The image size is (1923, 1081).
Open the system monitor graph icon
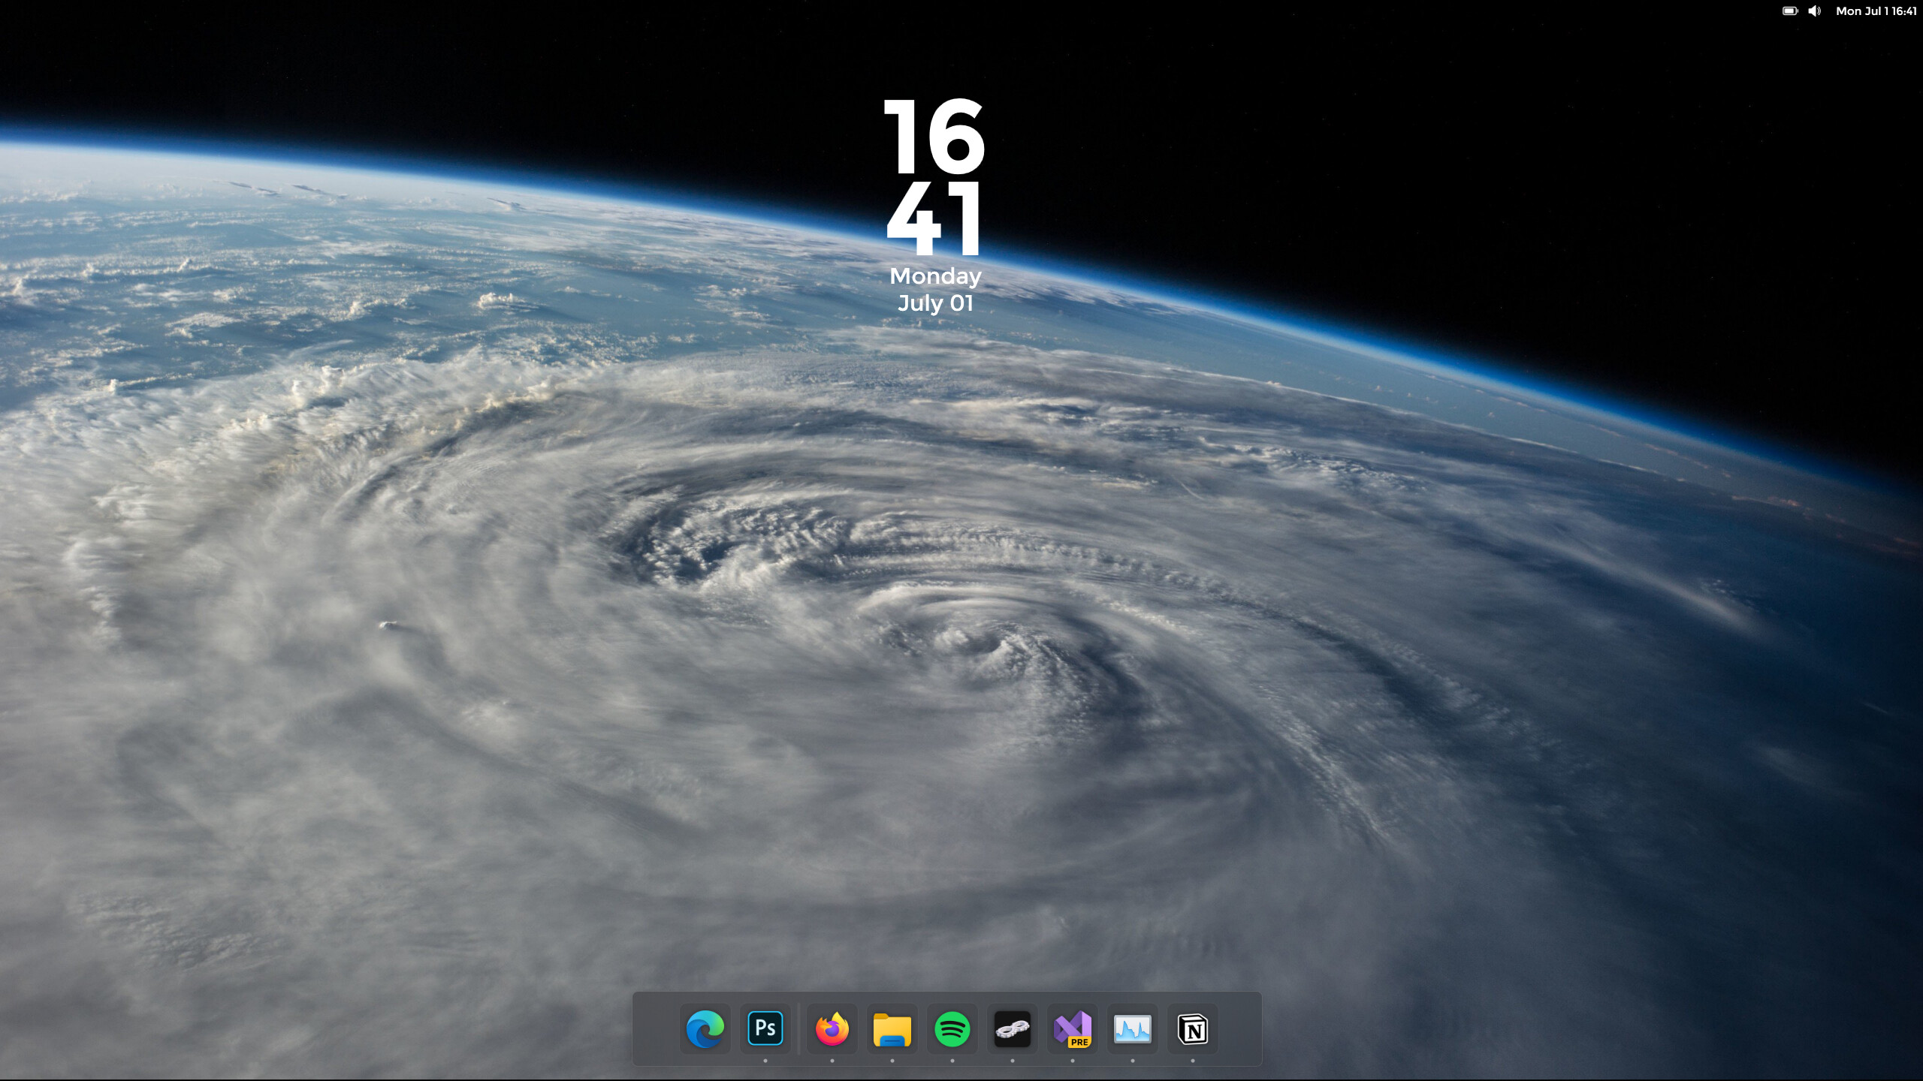[x=1133, y=1030]
